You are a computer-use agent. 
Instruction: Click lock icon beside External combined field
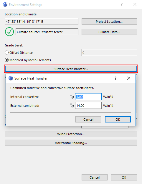click(72, 106)
